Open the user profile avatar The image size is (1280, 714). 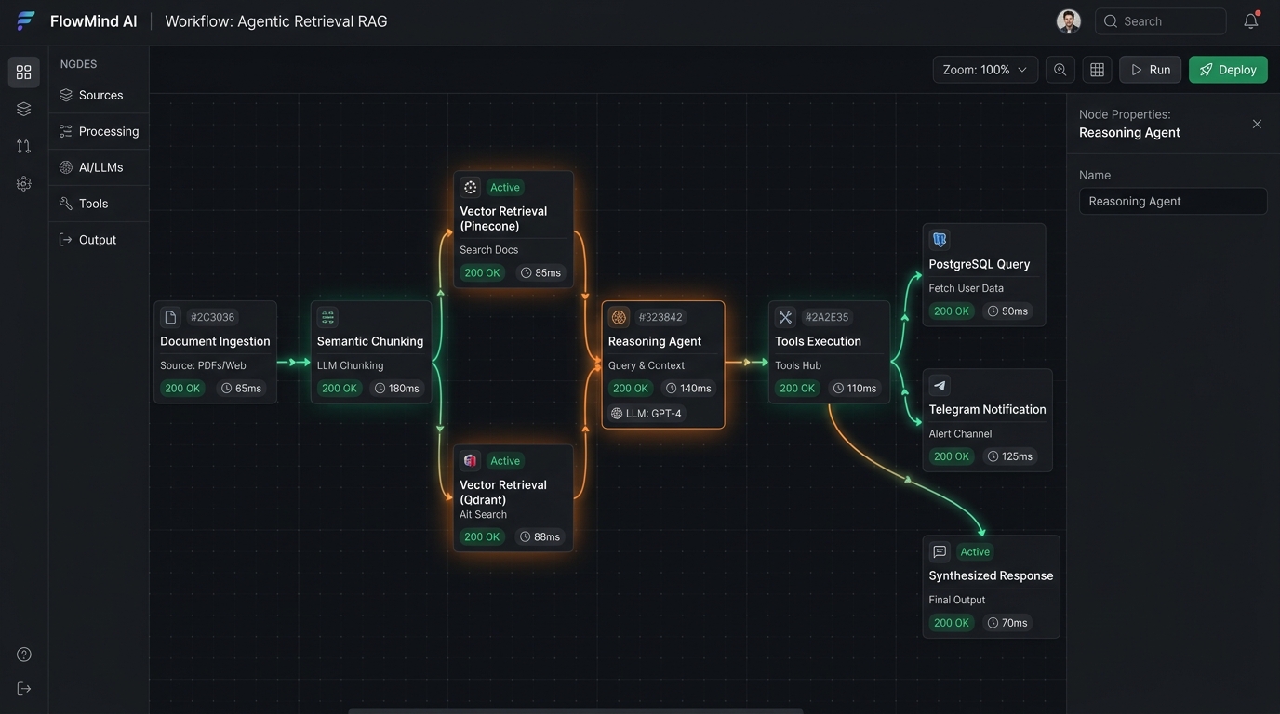pyautogui.click(x=1069, y=21)
